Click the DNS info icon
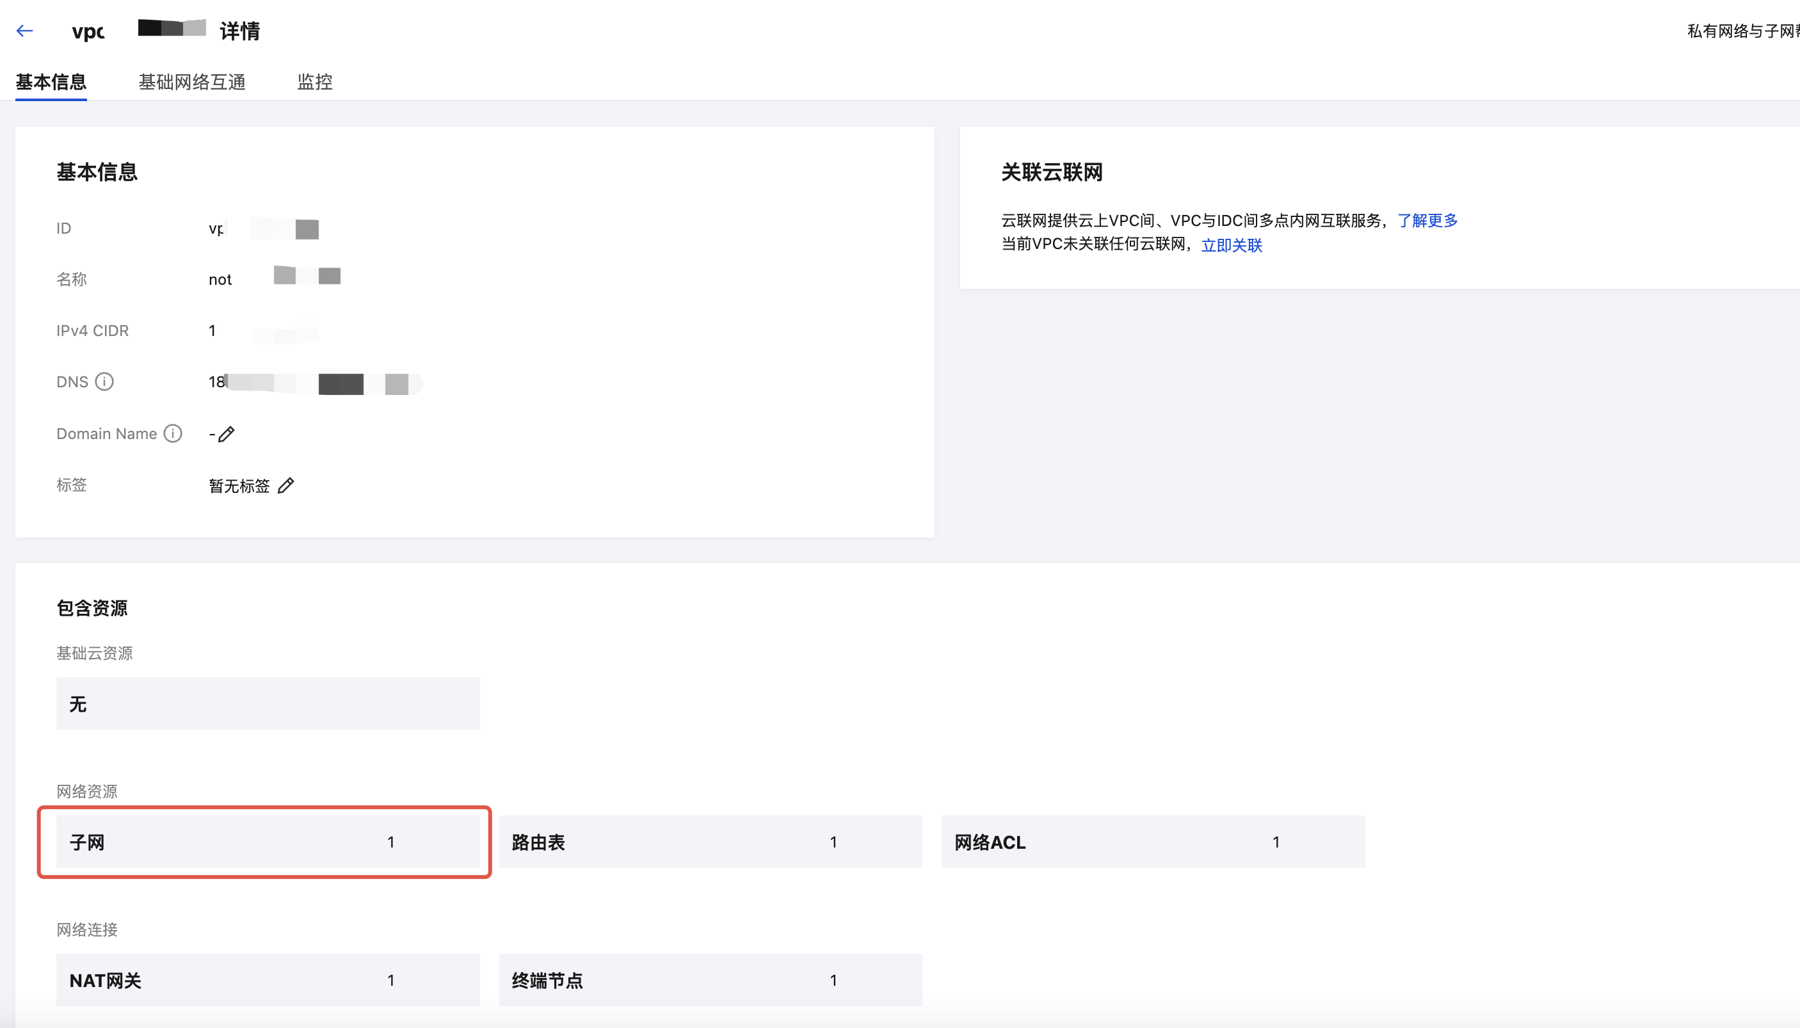1800x1028 pixels. pos(104,382)
